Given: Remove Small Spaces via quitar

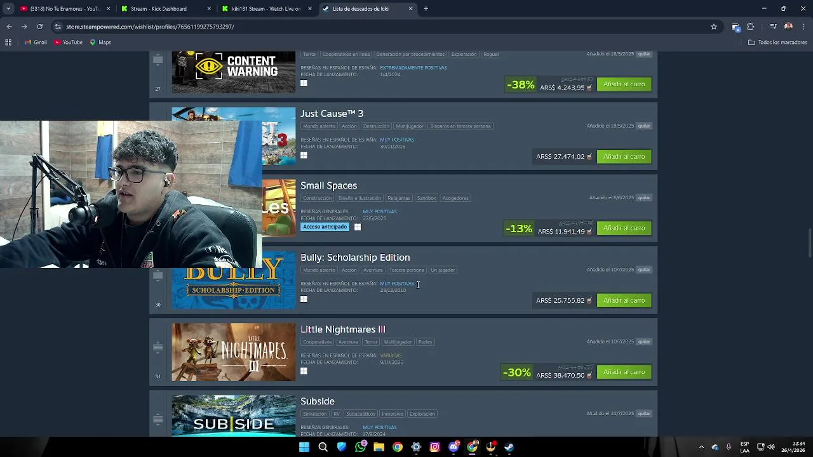Looking at the screenshot, I should (644, 197).
